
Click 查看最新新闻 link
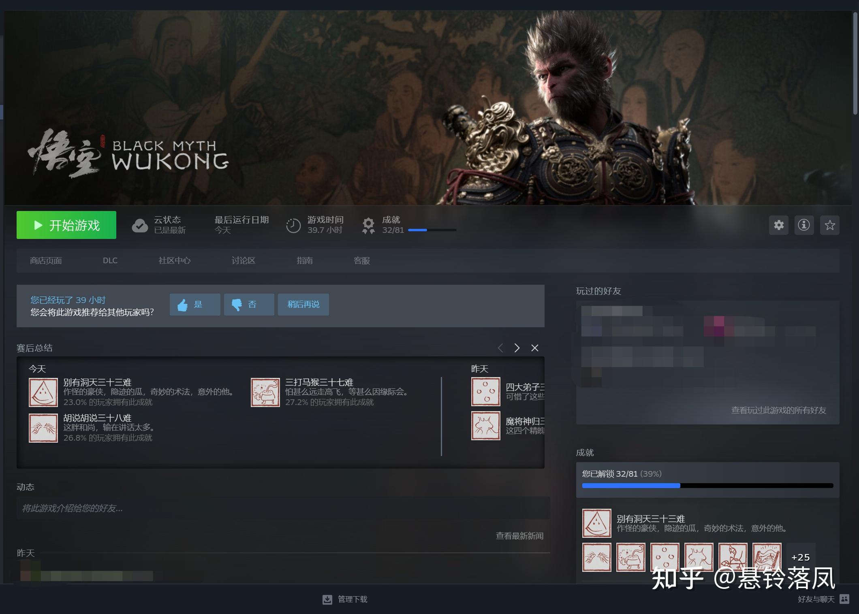[x=519, y=536]
